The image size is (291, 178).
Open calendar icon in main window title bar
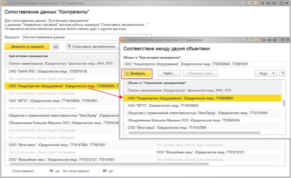(x=256, y=3)
